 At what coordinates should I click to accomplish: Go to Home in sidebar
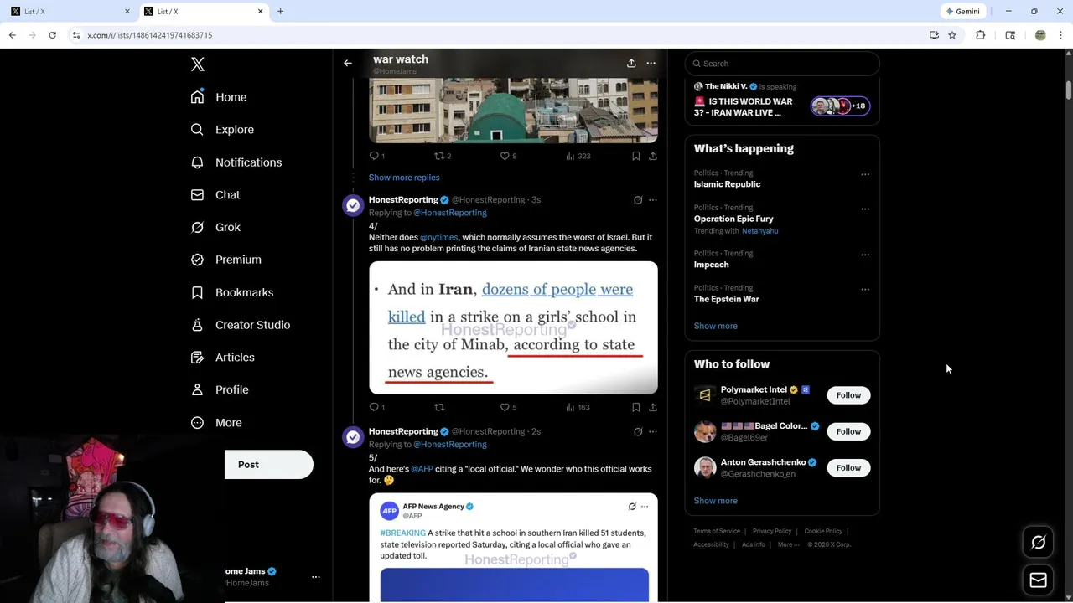(x=219, y=97)
